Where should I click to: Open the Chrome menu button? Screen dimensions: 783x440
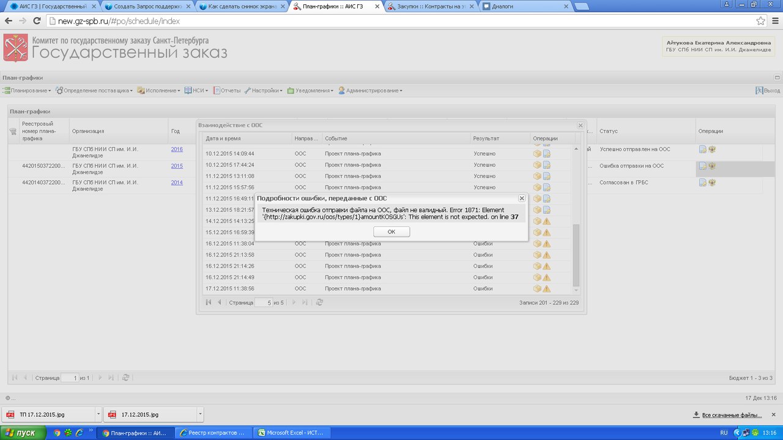click(x=775, y=21)
